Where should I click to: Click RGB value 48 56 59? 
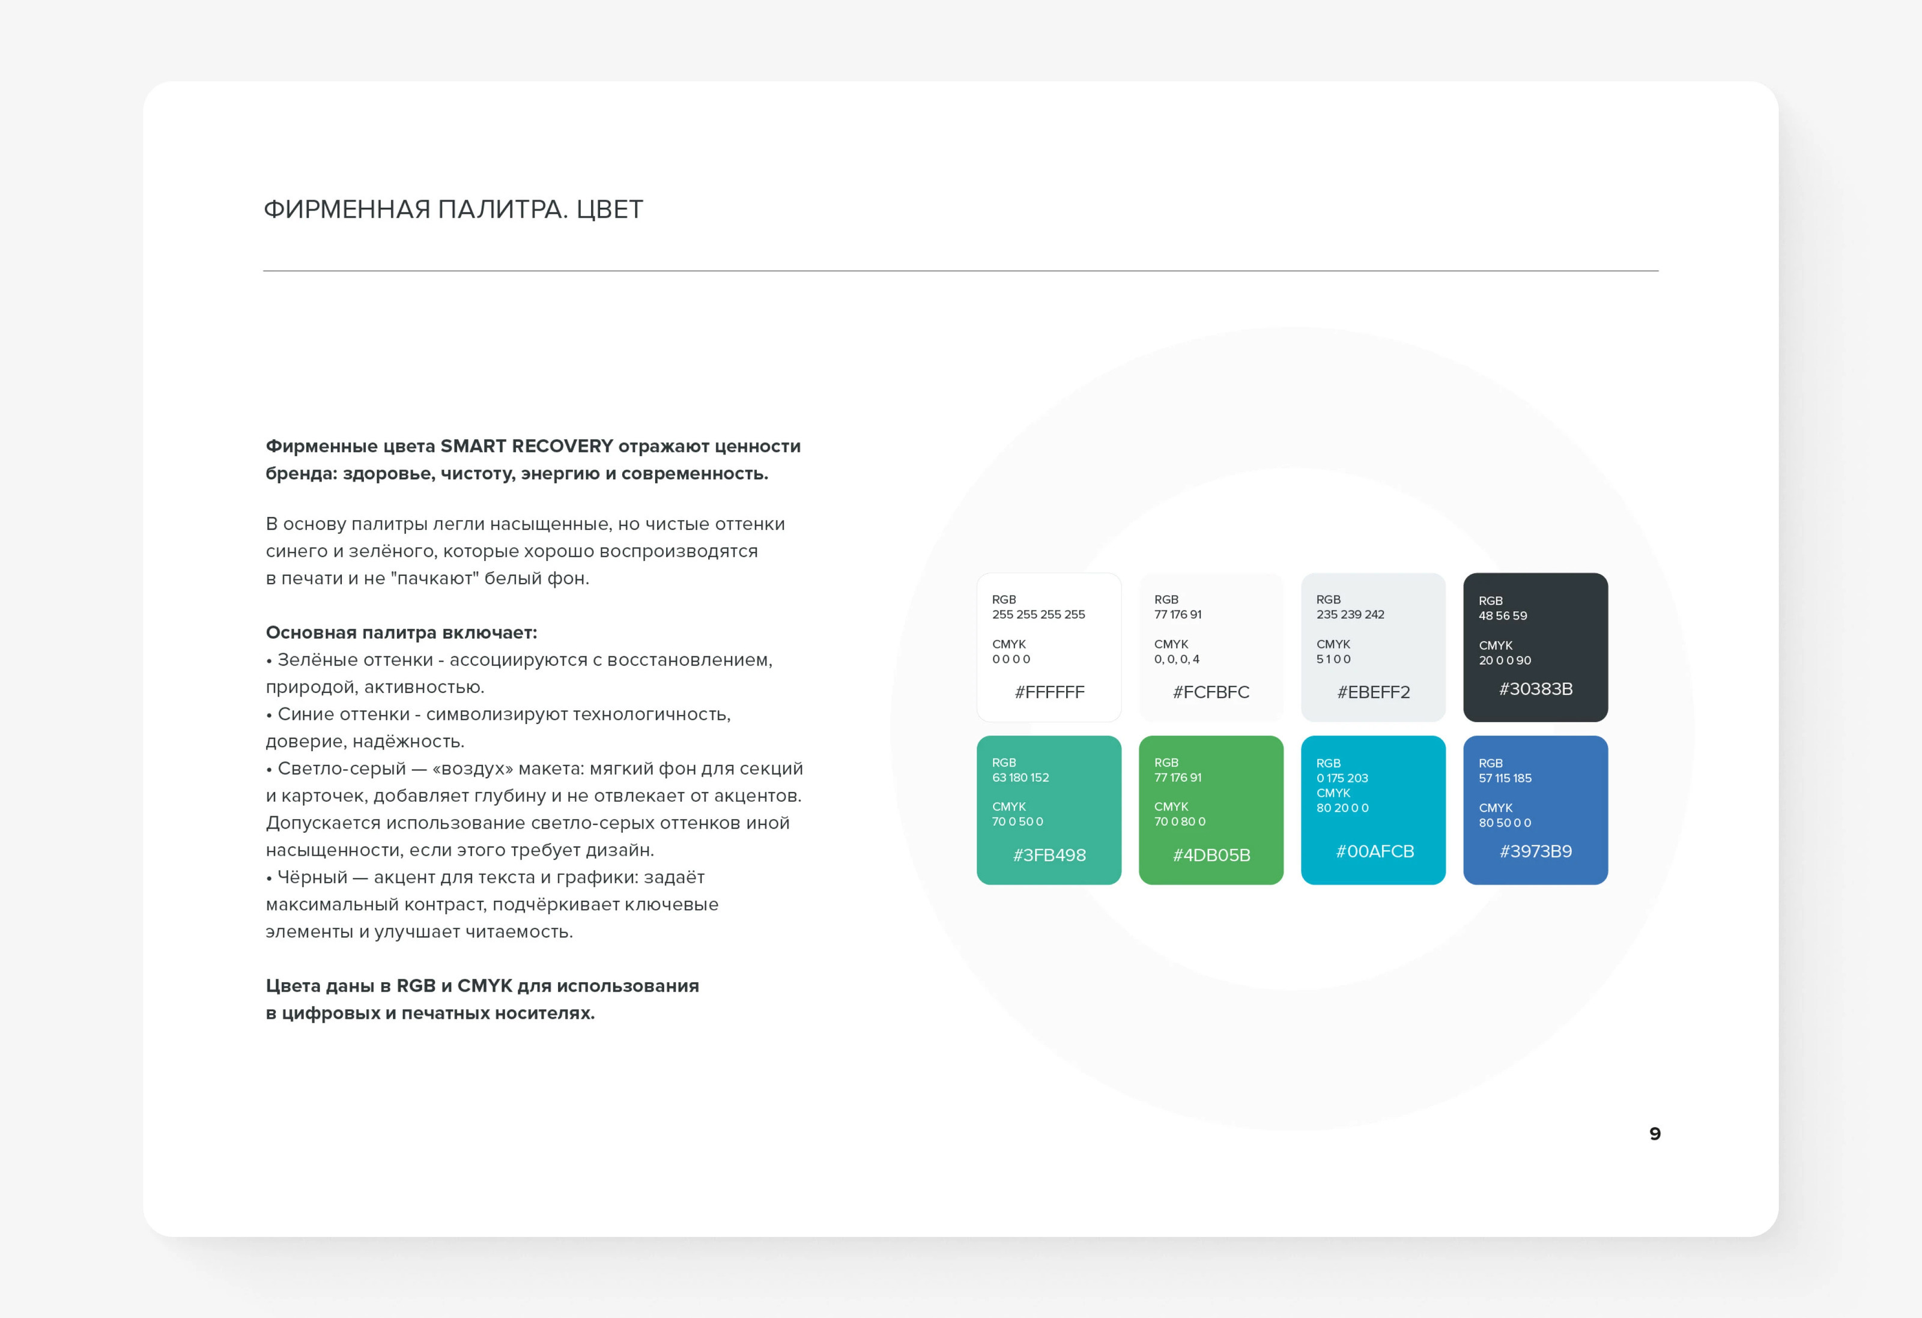tap(1503, 615)
